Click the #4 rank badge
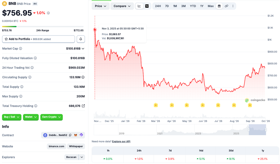Image resolution: width=280 pixels, height=164 pixels. (35, 4)
